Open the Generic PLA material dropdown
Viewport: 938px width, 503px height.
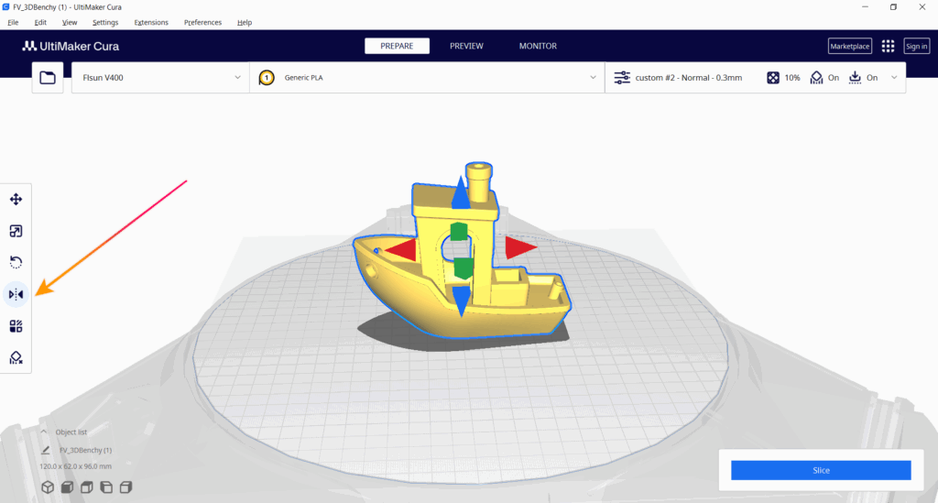427,78
